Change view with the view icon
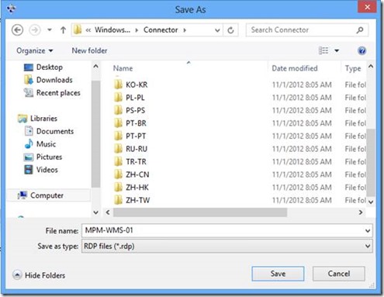Image resolution: width=384 pixels, height=297 pixels. coord(323,50)
